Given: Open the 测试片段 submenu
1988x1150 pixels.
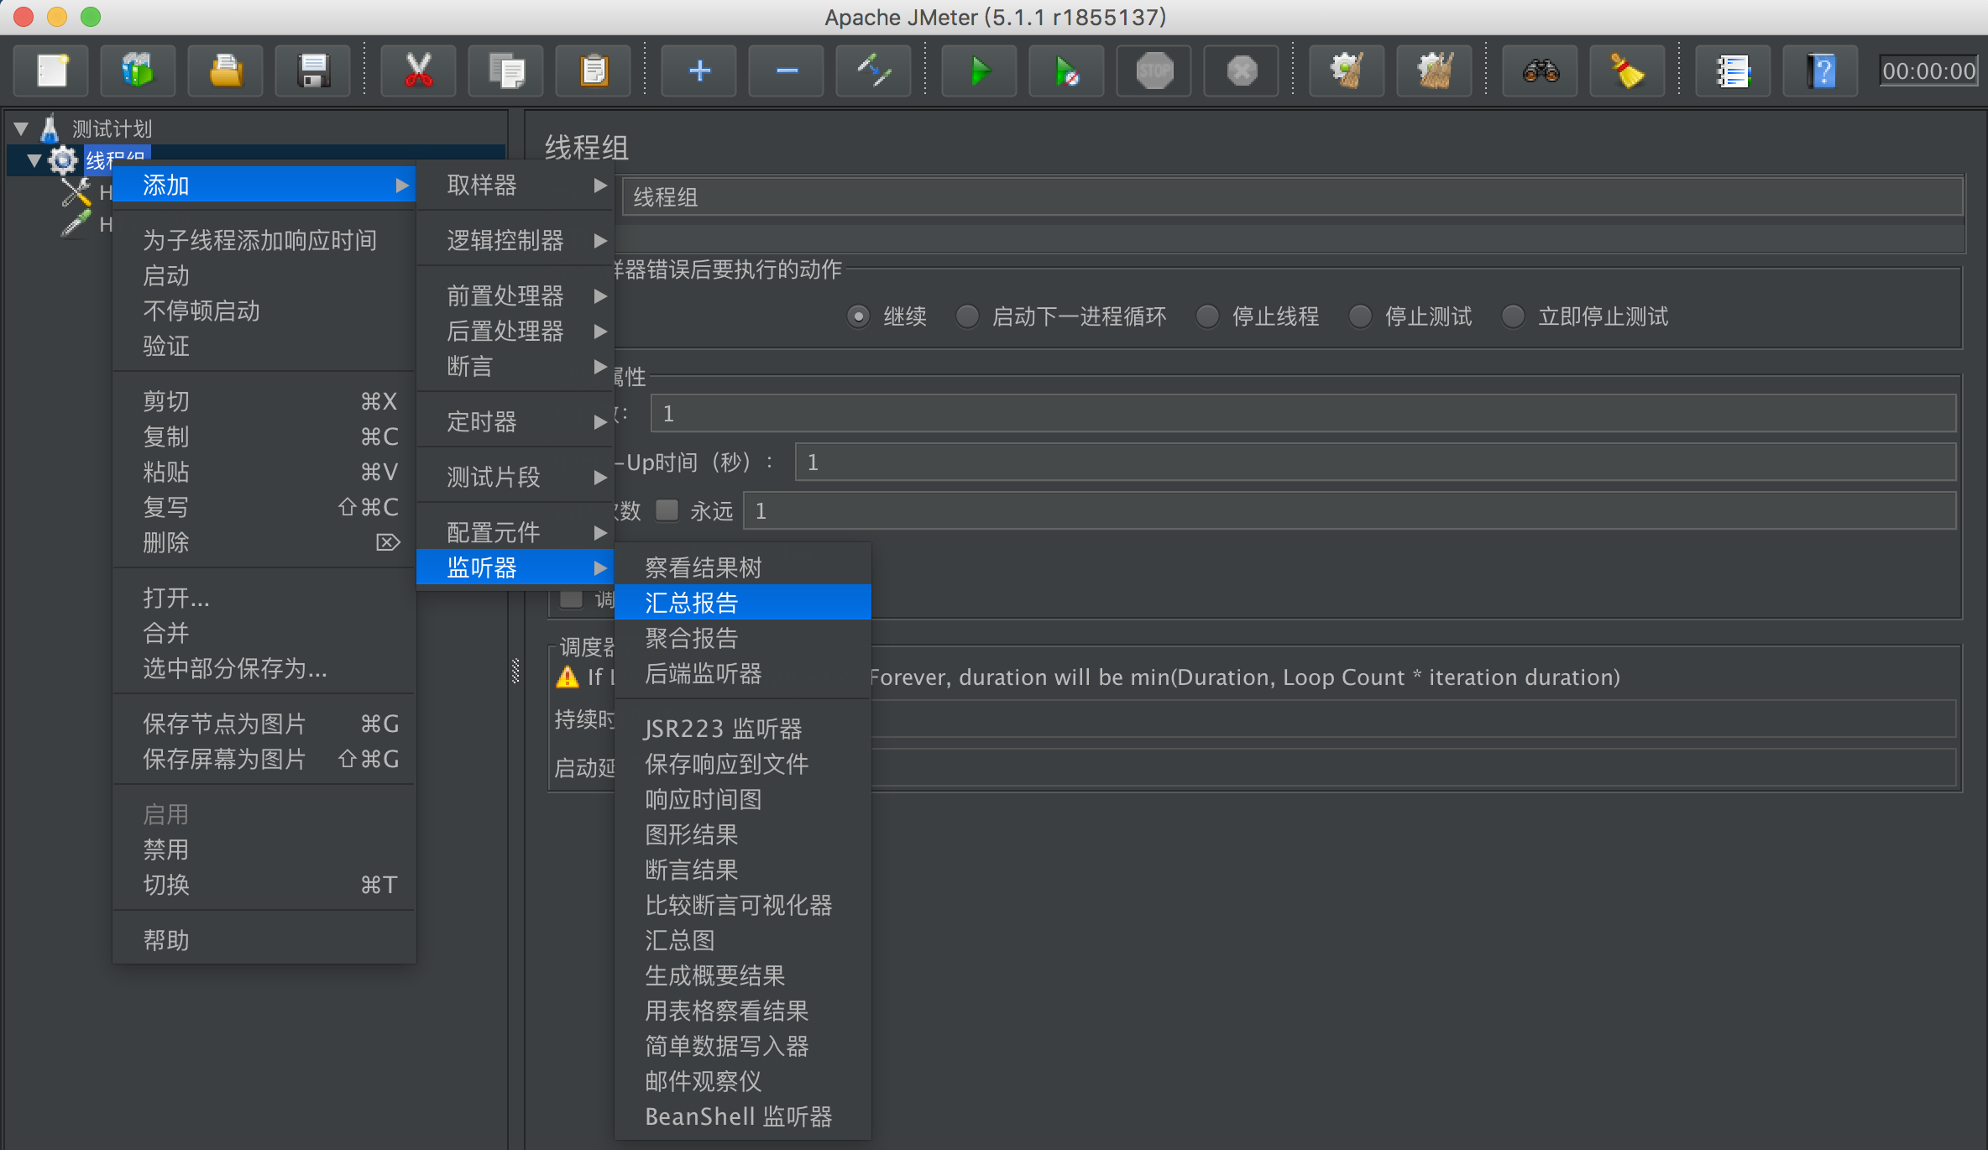Looking at the screenshot, I should (x=515, y=477).
